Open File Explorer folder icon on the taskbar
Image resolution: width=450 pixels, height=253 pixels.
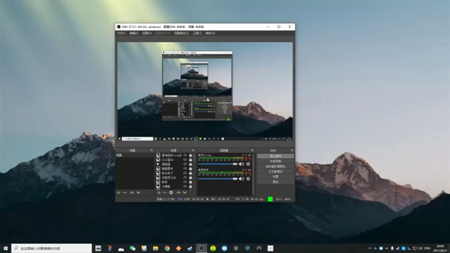[156, 248]
